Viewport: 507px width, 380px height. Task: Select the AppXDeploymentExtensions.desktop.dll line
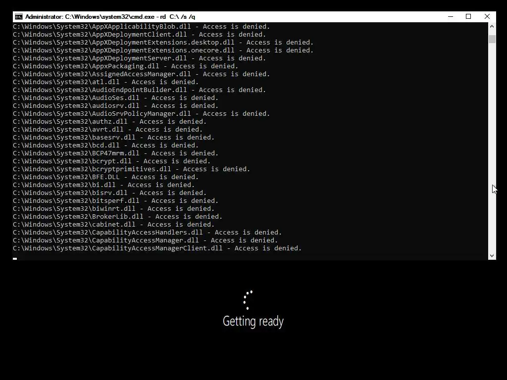[163, 43]
